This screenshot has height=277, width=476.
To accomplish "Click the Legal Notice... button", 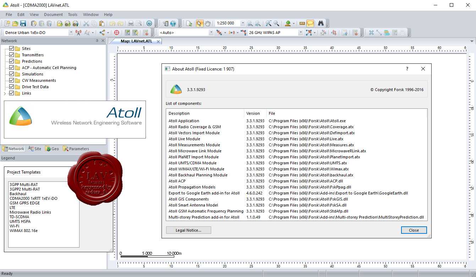I will click(x=188, y=230).
